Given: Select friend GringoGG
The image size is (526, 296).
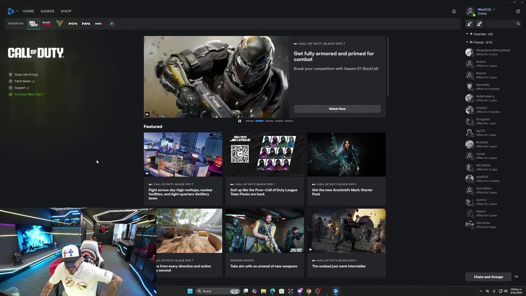Looking at the screenshot, I should coord(493,121).
